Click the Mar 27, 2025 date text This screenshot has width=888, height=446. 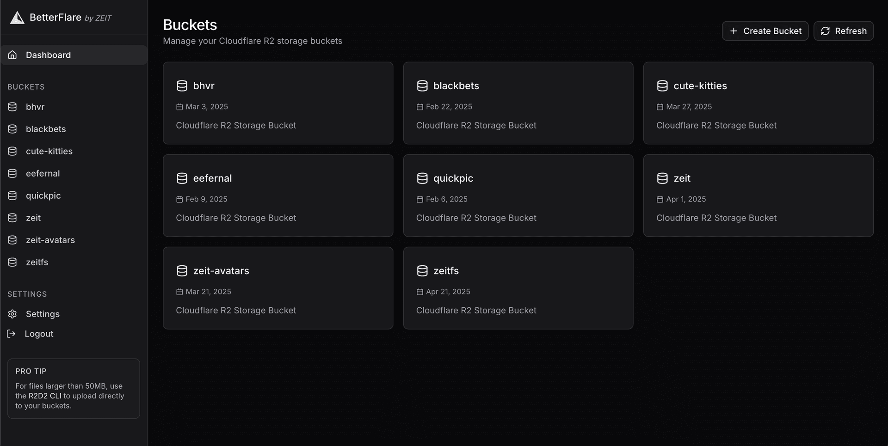point(689,107)
